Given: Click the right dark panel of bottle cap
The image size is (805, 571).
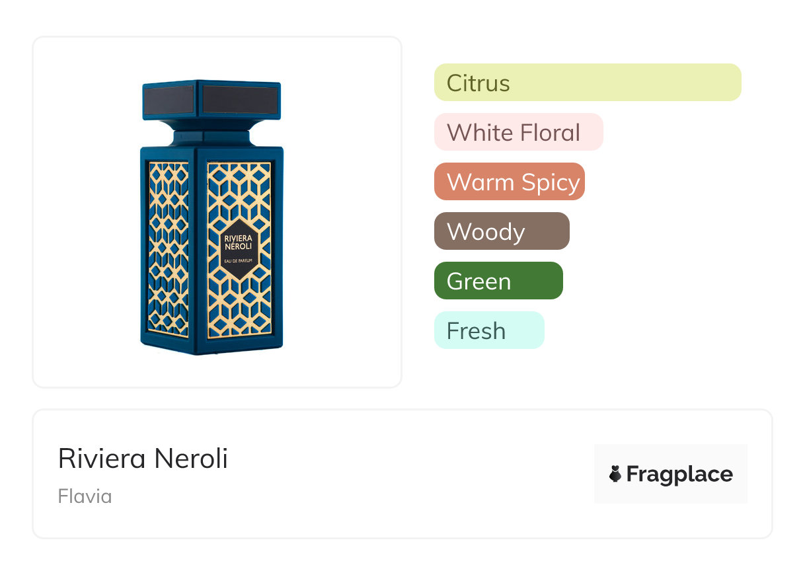Looking at the screenshot, I should 239,100.
